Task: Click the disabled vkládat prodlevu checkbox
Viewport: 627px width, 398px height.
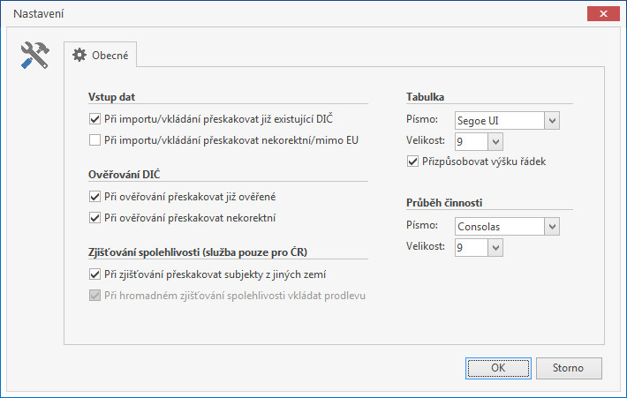Action: (94, 296)
